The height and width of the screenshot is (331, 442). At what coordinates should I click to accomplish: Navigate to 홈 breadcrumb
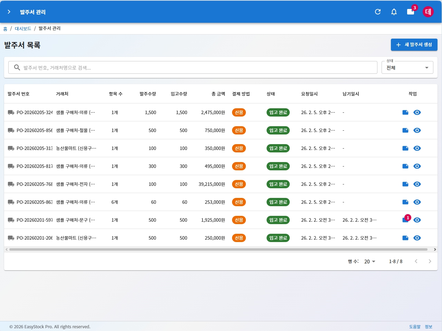[5, 29]
